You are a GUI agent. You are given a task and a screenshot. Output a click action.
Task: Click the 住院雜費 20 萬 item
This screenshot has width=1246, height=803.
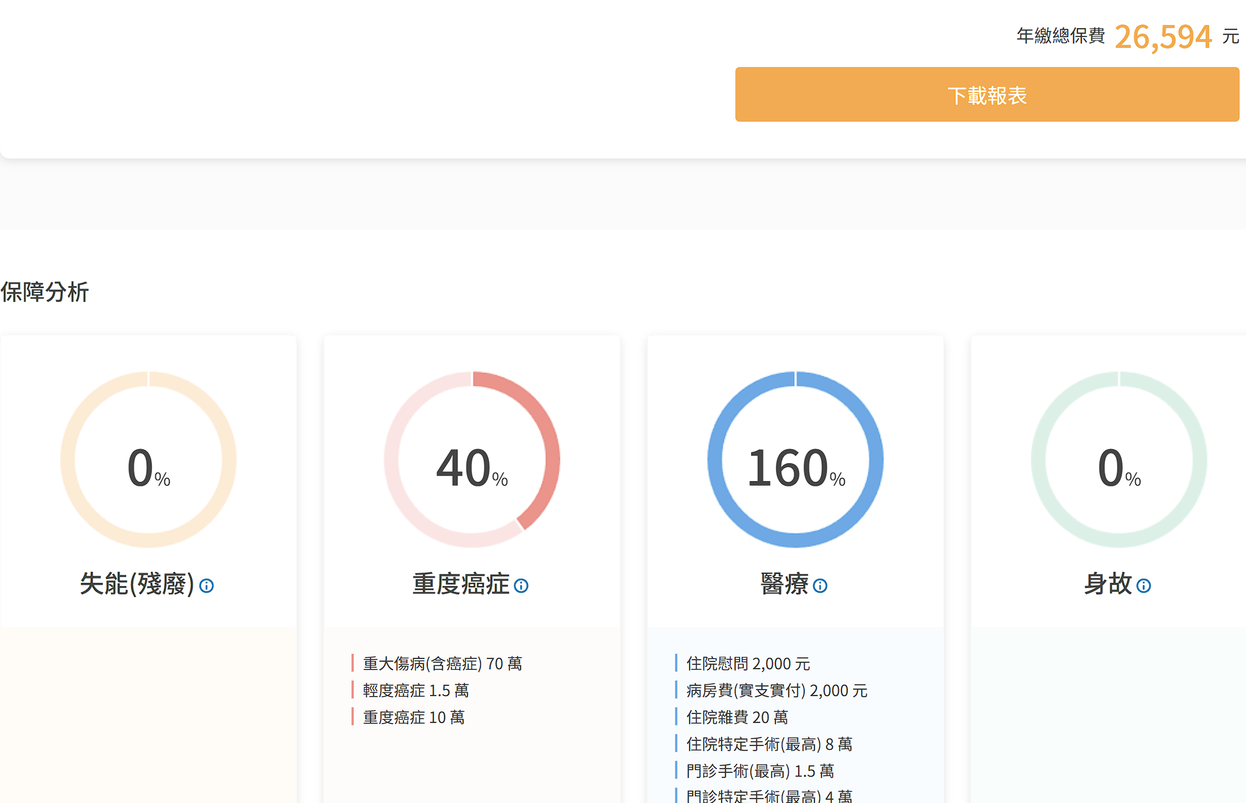737,717
